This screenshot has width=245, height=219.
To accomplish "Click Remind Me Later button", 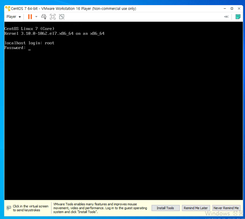I will pyautogui.click(x=196, y=208).
